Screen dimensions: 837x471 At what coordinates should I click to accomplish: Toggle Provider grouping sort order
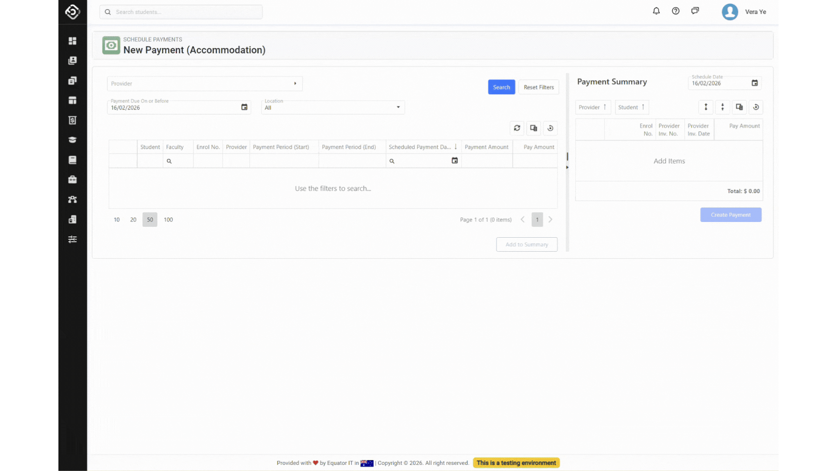[x=593, y=107]
